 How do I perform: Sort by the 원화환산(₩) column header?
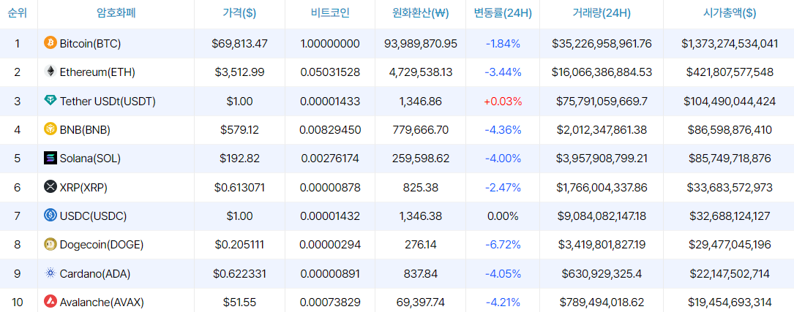(x=420, y=13)
